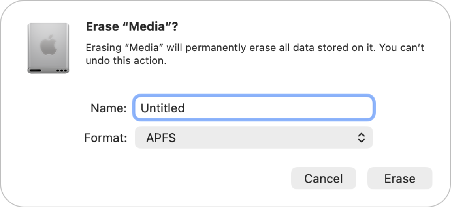Open the Format pop-up showing APFS
452x209 pixels.
[x=253, y=138]
